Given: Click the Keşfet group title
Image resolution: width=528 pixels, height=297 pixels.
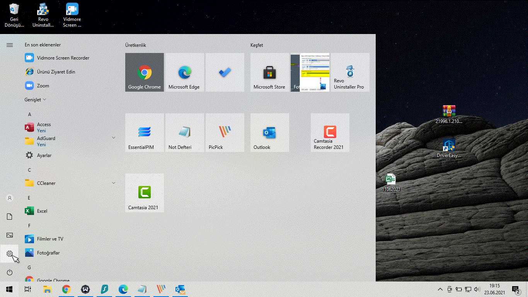Looking at the screenshot, I should coord(257,45).
